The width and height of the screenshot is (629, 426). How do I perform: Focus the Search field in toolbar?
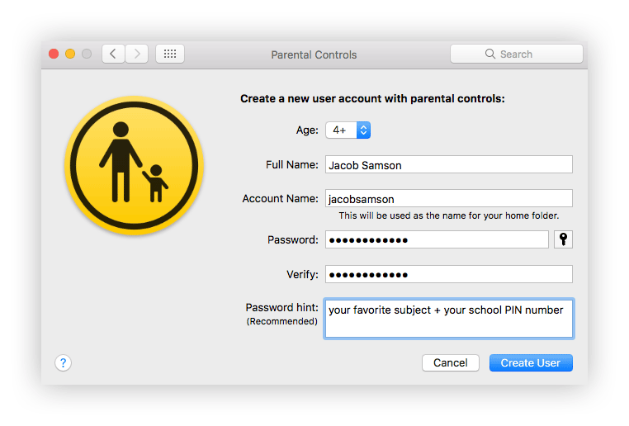[516, 54]
